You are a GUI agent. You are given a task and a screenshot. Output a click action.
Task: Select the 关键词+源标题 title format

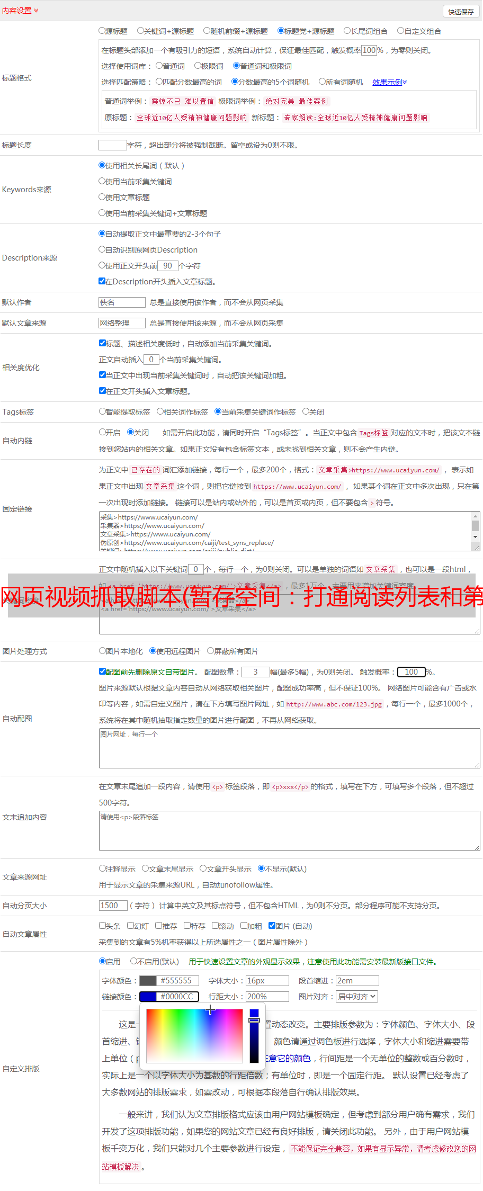pos(140,31)
